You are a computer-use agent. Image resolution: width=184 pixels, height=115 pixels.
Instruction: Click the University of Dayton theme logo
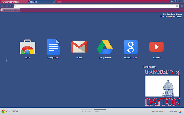tap(162, 88)
